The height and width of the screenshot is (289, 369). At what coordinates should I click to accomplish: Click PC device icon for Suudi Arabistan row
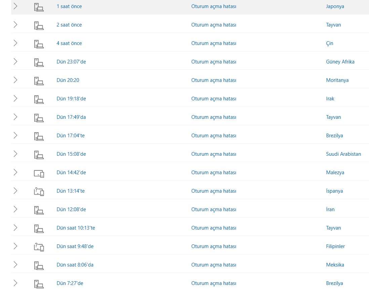[39, 155]
